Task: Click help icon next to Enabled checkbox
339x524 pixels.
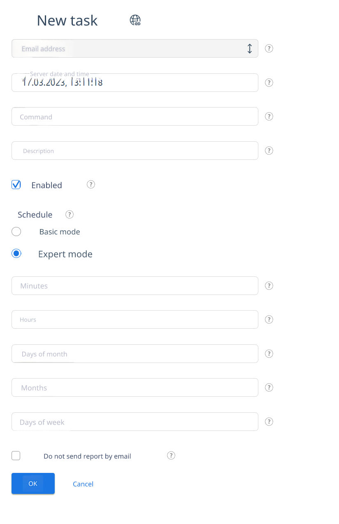Action: tap(91, 185)
